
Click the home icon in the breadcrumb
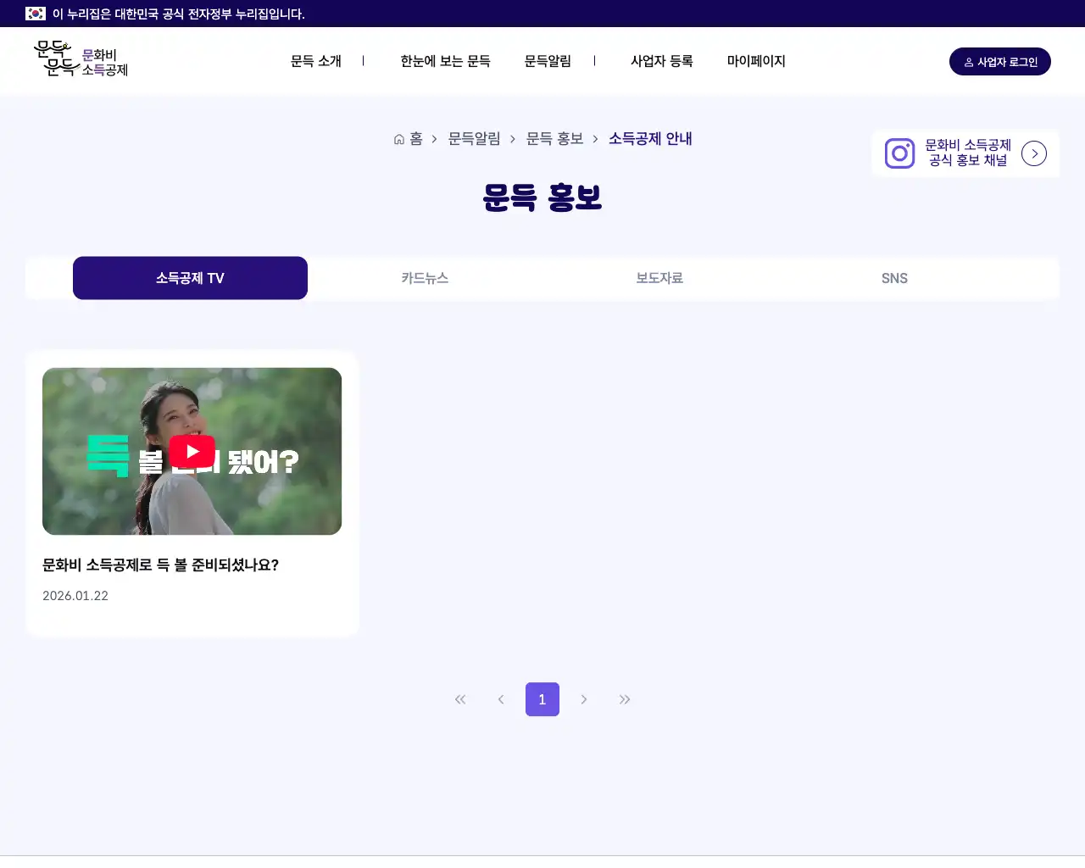click(398, 138)
